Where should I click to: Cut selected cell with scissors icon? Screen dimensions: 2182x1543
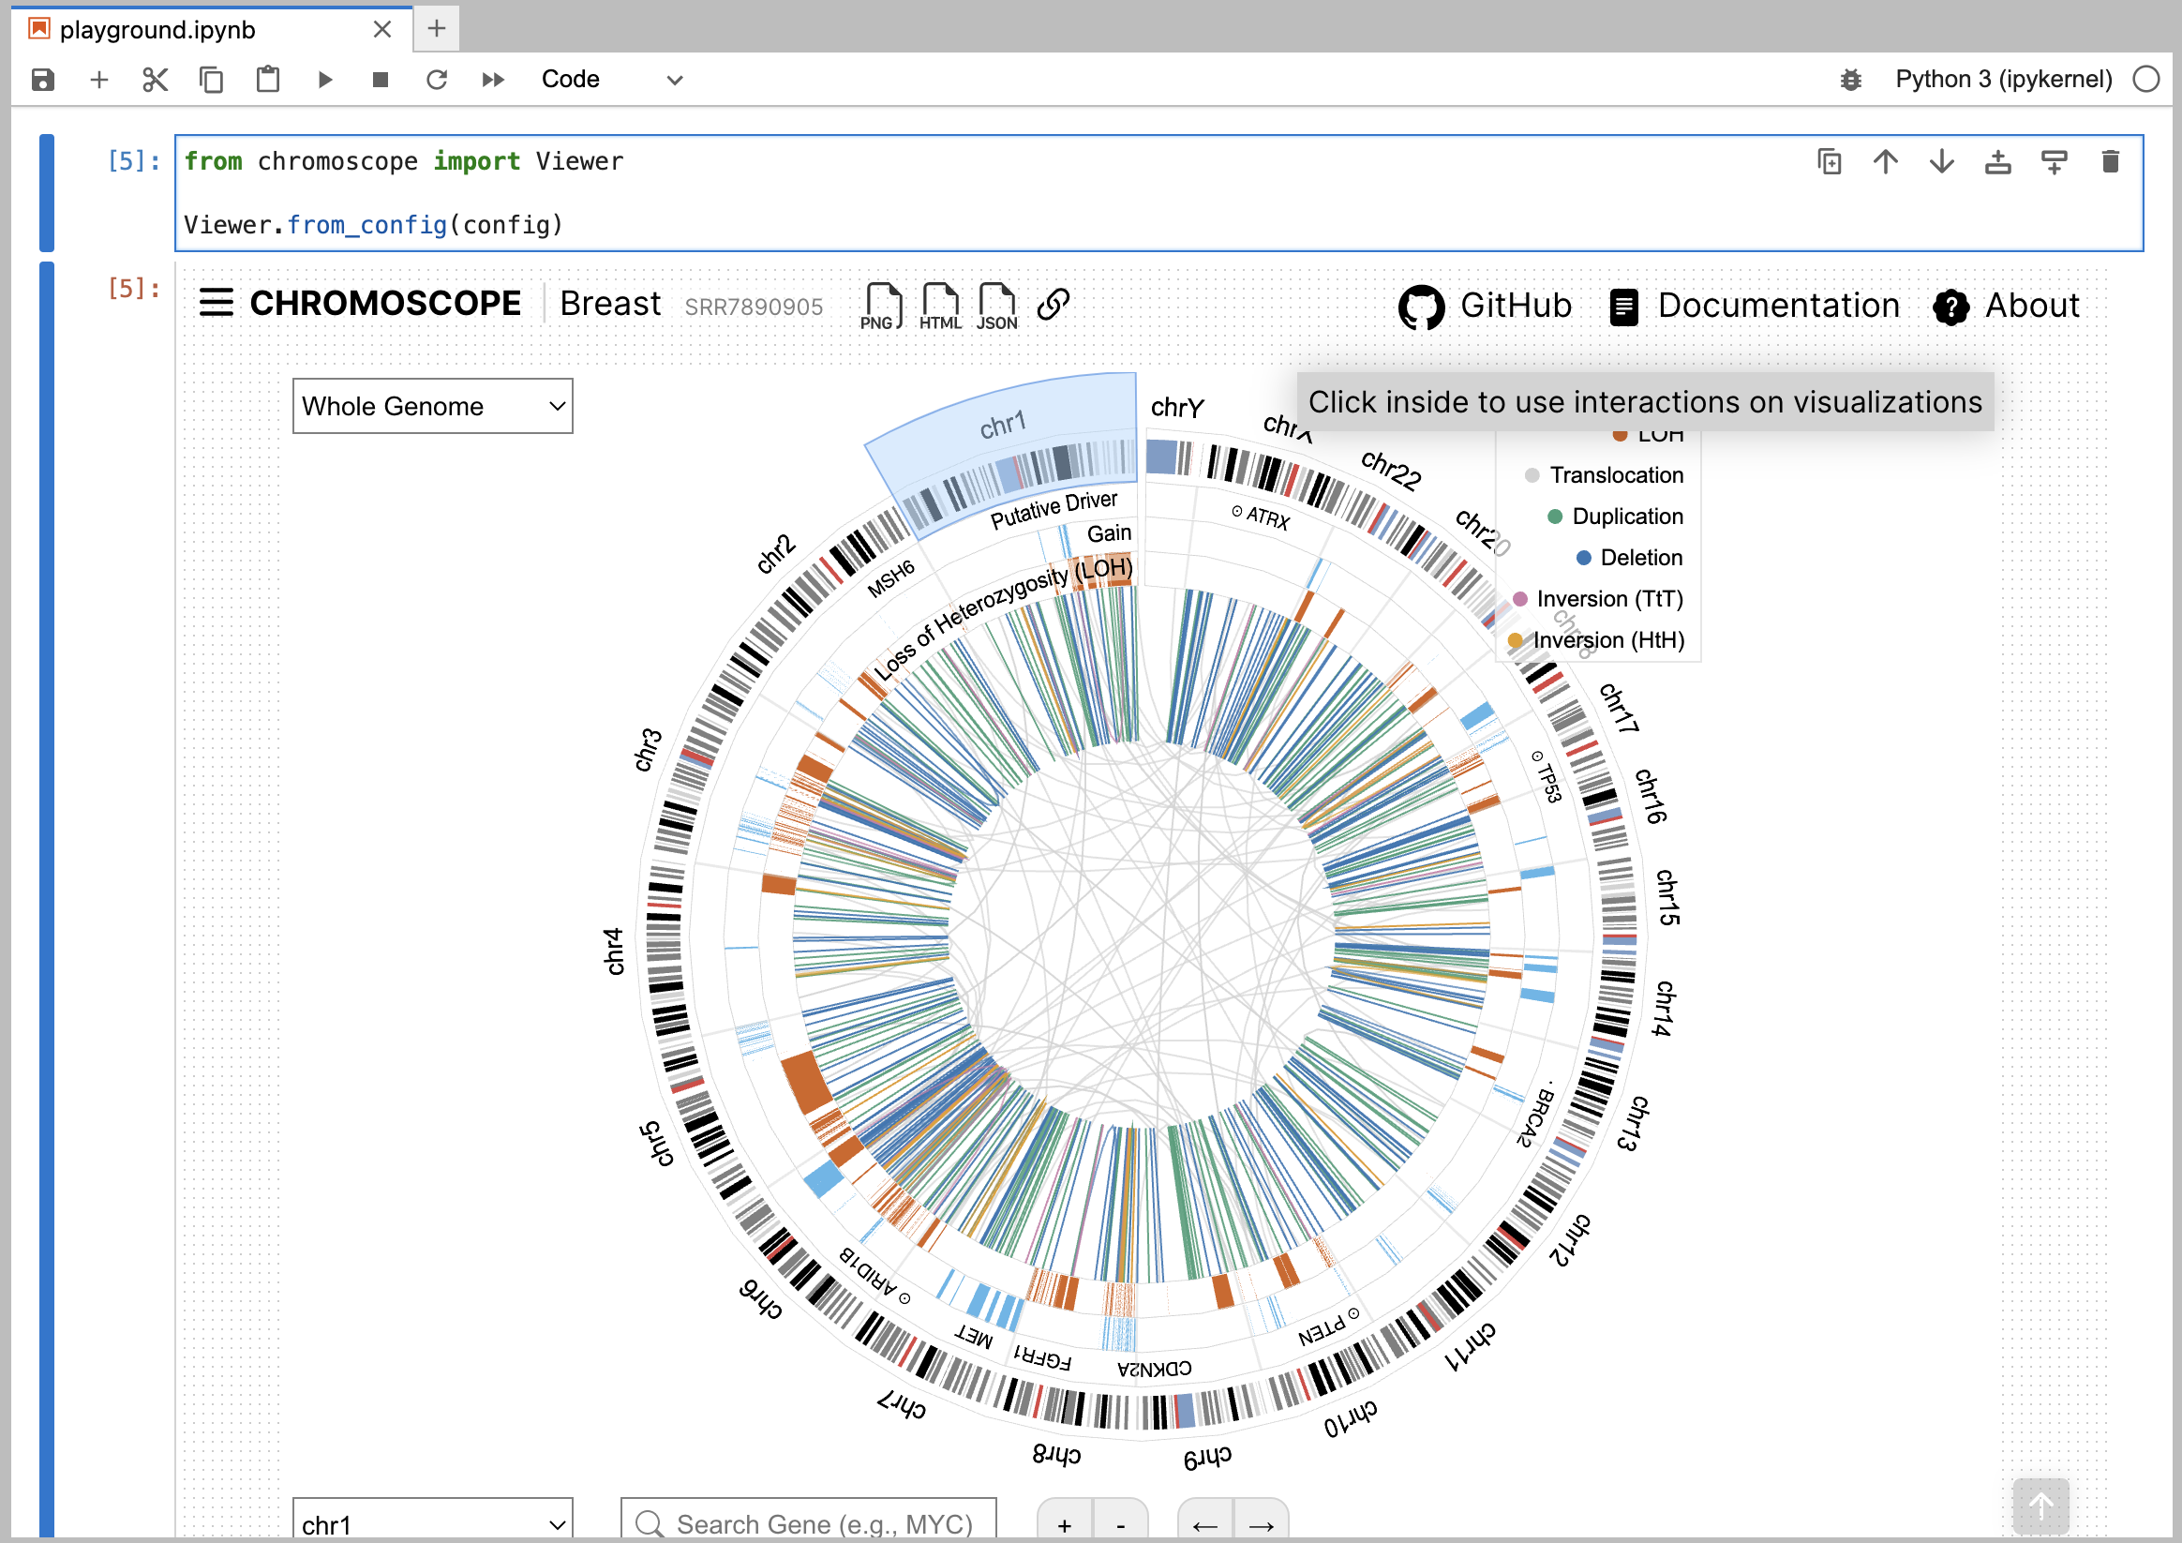[x=155, y=80]
